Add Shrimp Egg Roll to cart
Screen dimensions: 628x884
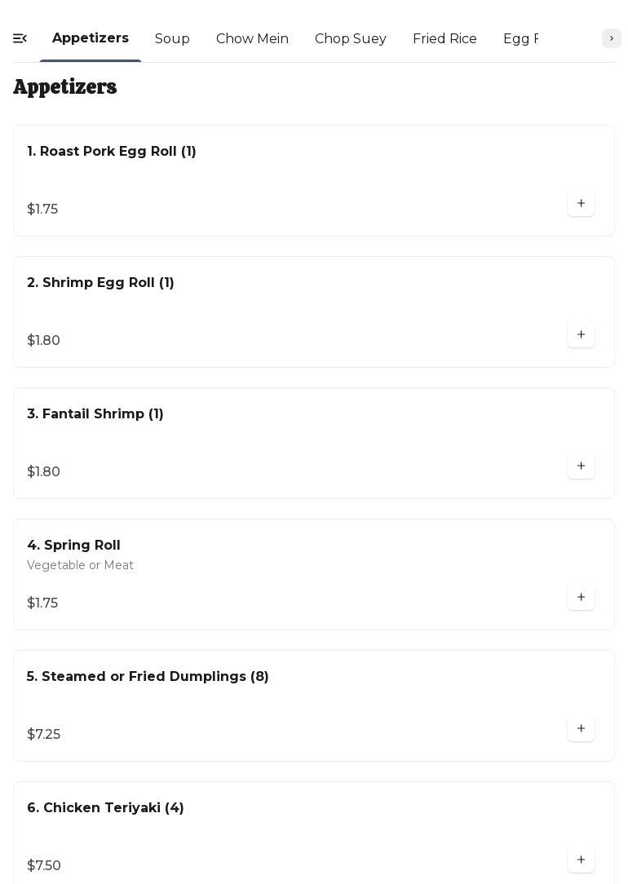[x=581, y=335]
